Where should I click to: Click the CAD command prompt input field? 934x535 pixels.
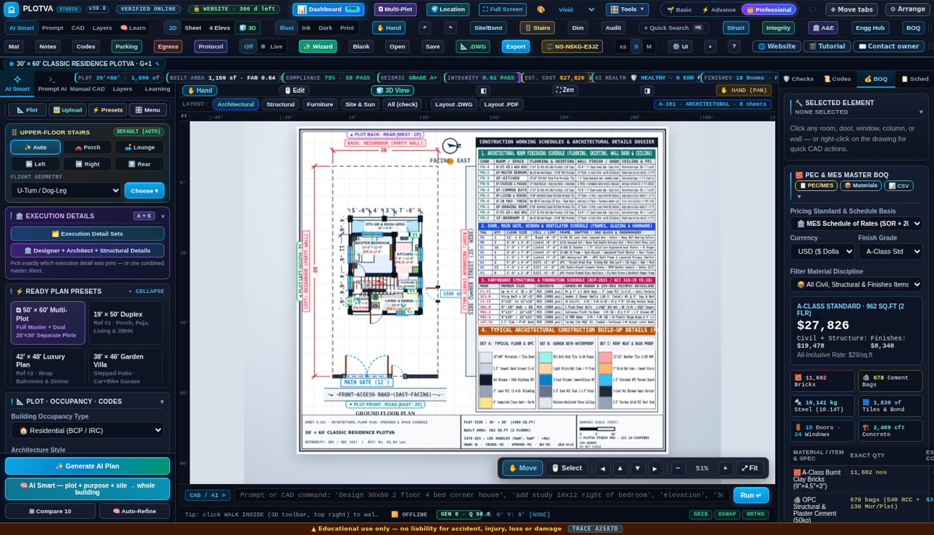click(x=480, y=495)
